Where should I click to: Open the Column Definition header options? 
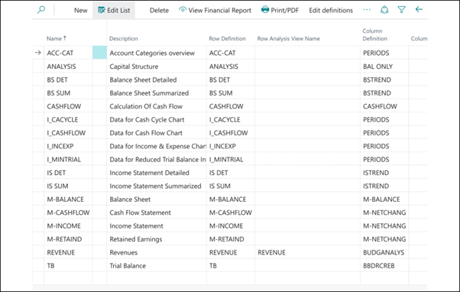[374, 34]
